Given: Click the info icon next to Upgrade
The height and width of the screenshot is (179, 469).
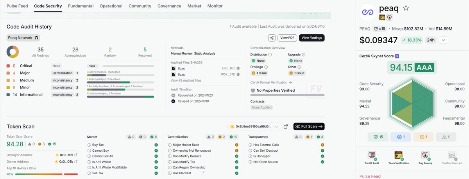Looking at the screenshot, I should [x=303, y=55].
